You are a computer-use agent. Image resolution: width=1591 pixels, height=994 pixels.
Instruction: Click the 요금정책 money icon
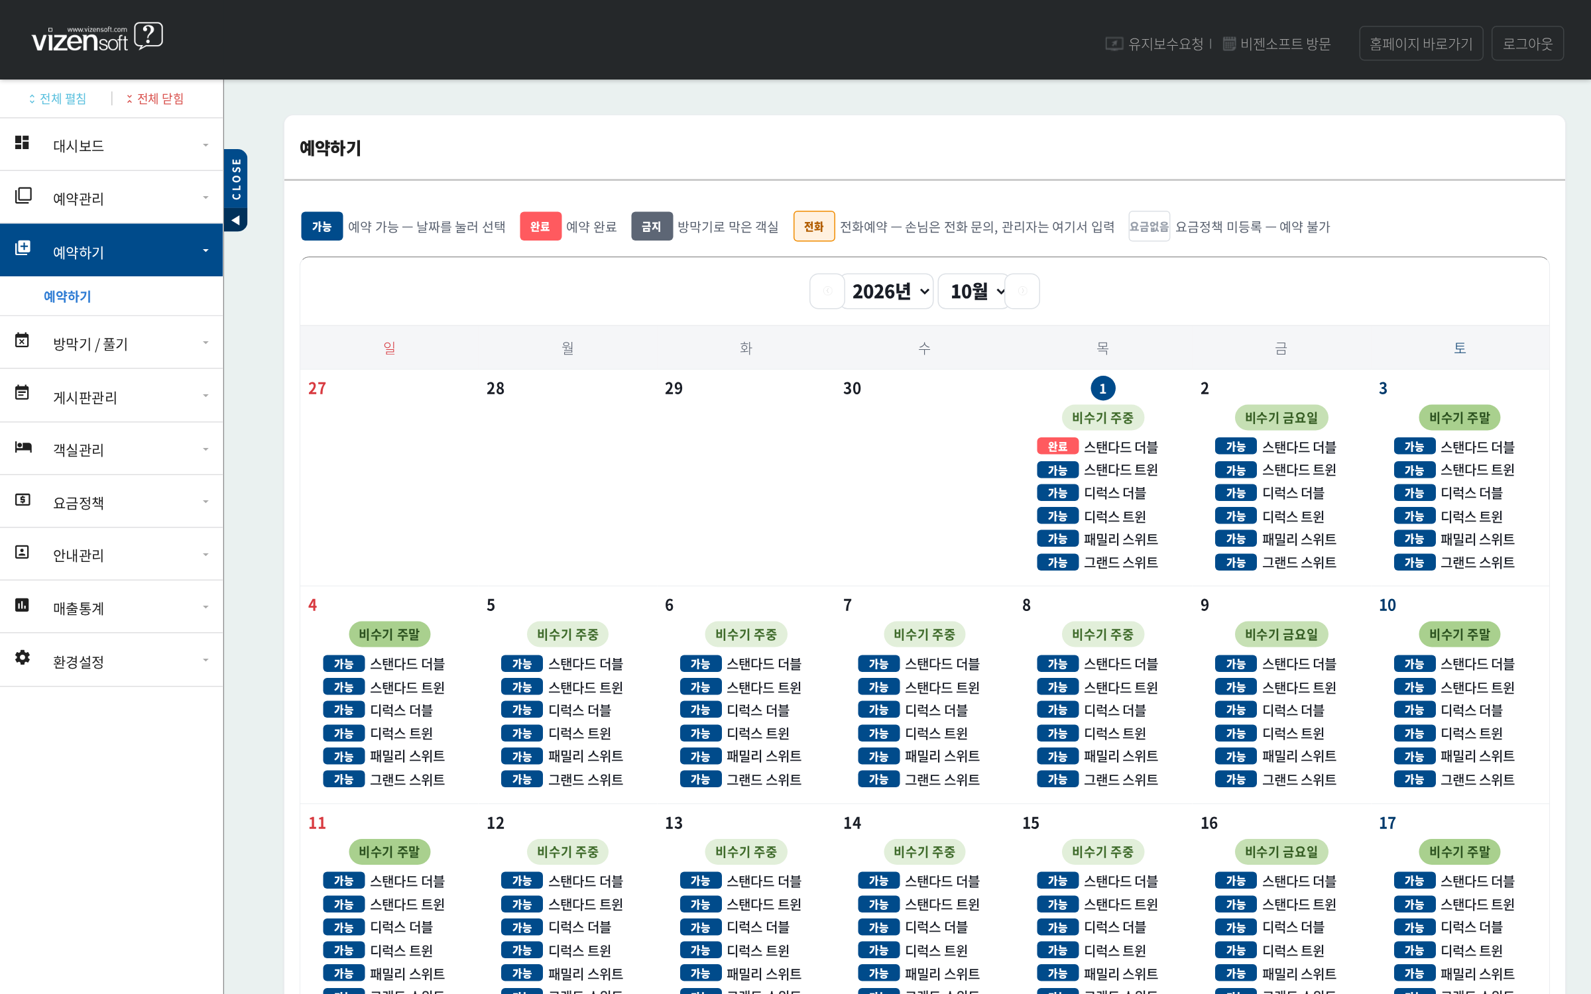[23, 499]
